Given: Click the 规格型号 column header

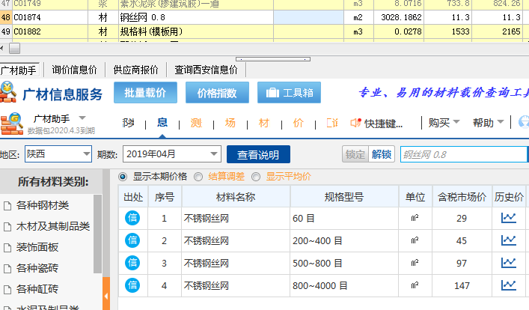Looking at the screenshot, I should (344, 196).
